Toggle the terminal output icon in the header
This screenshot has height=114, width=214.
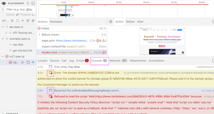pos(33,3)
